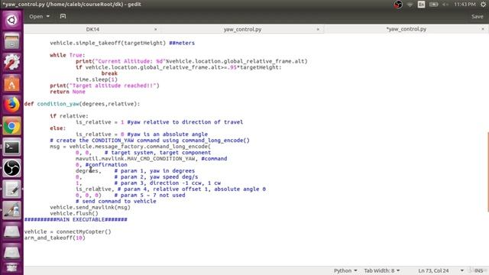Close the unsaved *yaw_control.py tab

(483, 29)
